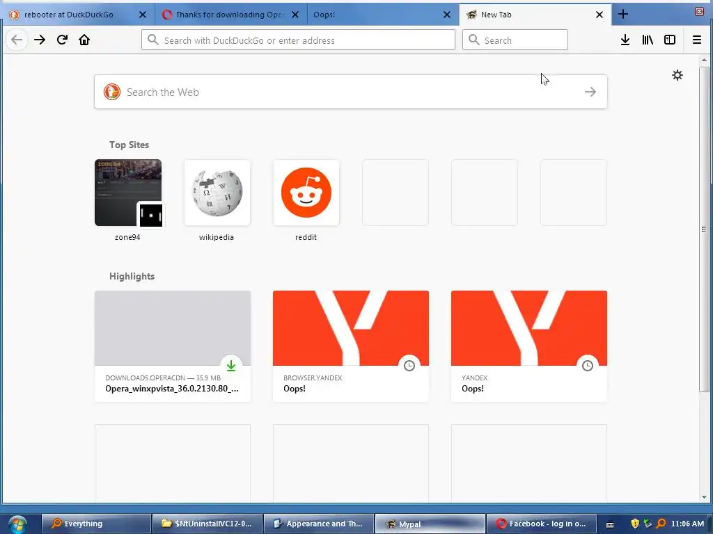The width and height of the screenshot is (713, 534).
Task: Open the YANDEX Oops! highlight card
Action: 529,346
